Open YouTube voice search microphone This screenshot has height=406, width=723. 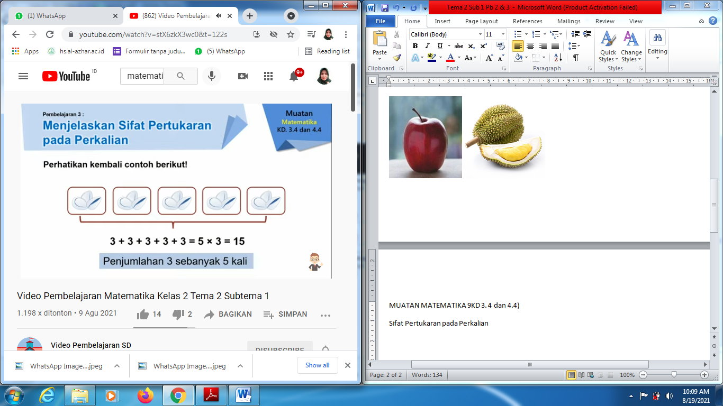[x=212, y=76]
